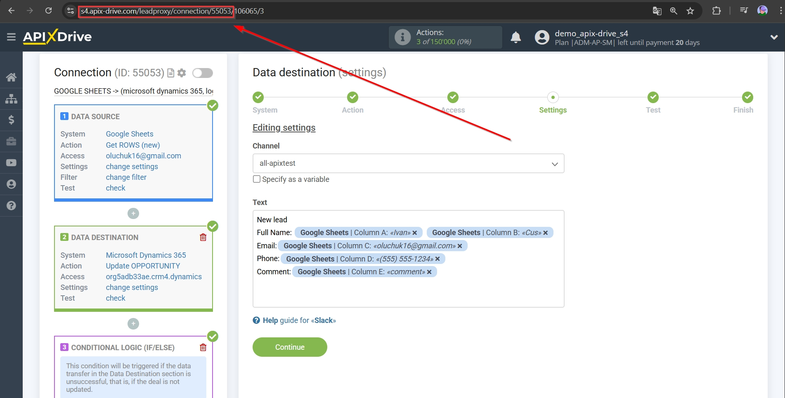Open connection settings gear icon
785x398 pixels.
pyautogui.click(x=182, y=73)
